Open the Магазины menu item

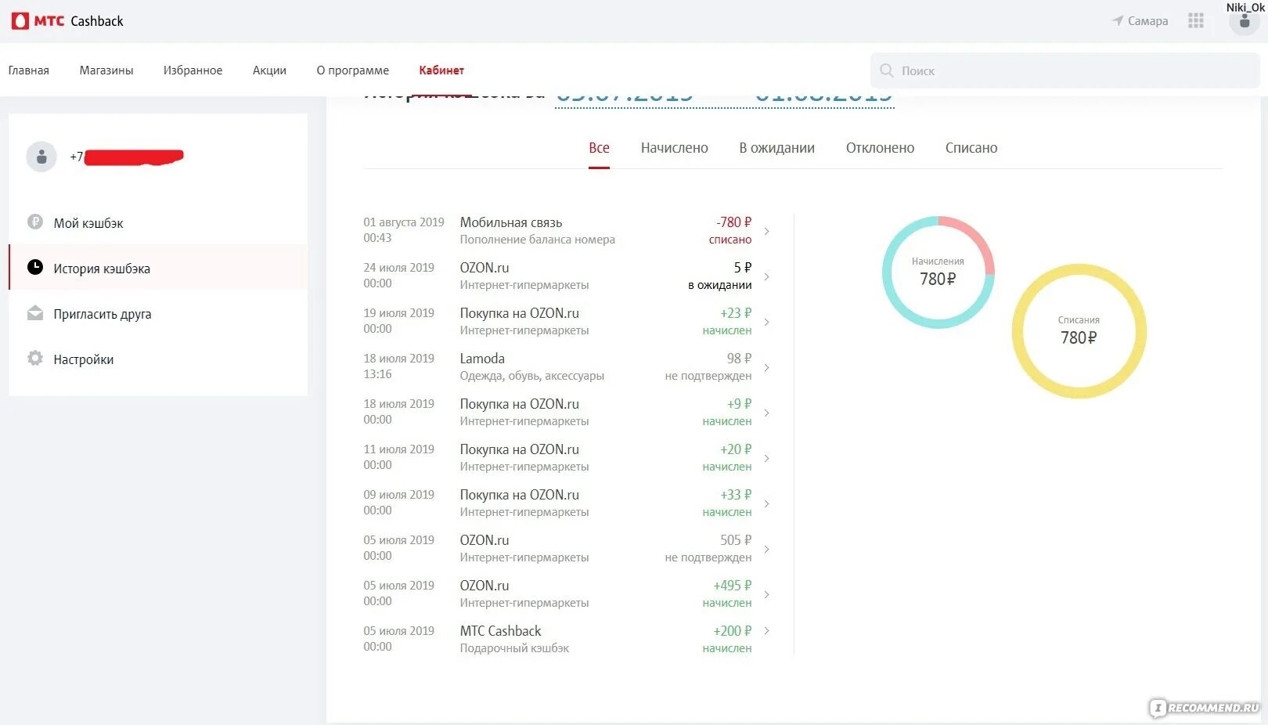click(x=106, y=70)
